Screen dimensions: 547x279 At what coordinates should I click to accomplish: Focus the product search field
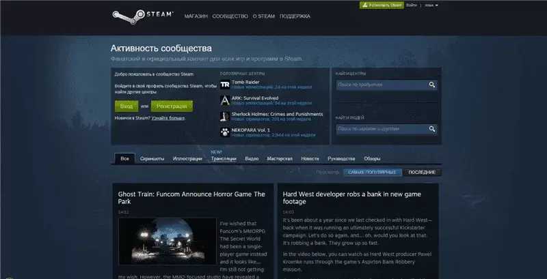pyautogui.click(x=386, y=85)
